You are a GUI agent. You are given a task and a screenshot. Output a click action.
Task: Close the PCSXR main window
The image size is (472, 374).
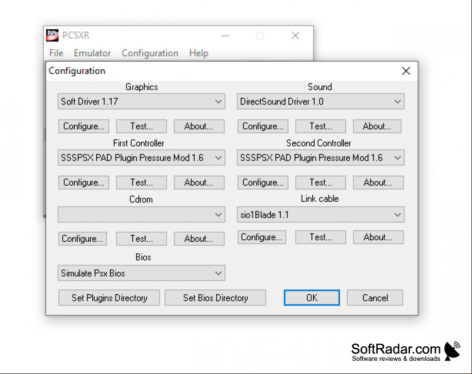[x=295, y=36]
